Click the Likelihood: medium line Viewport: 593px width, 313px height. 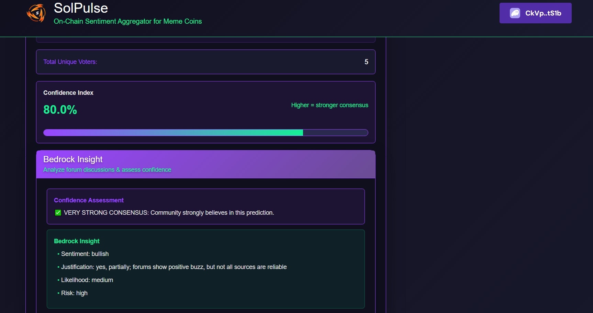[87, 280]
